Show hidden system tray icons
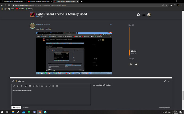Screen dimensions: 184x114 click(161, 112)
